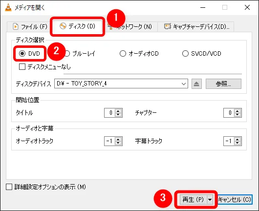Increase the タイトル value with up arrow
The width and height of the screenshot is (259, 211).
click(118, 111)
